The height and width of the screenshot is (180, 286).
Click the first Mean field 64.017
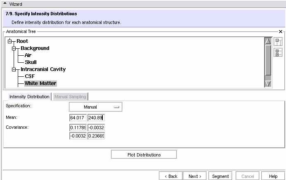click(x=78, y=118)
